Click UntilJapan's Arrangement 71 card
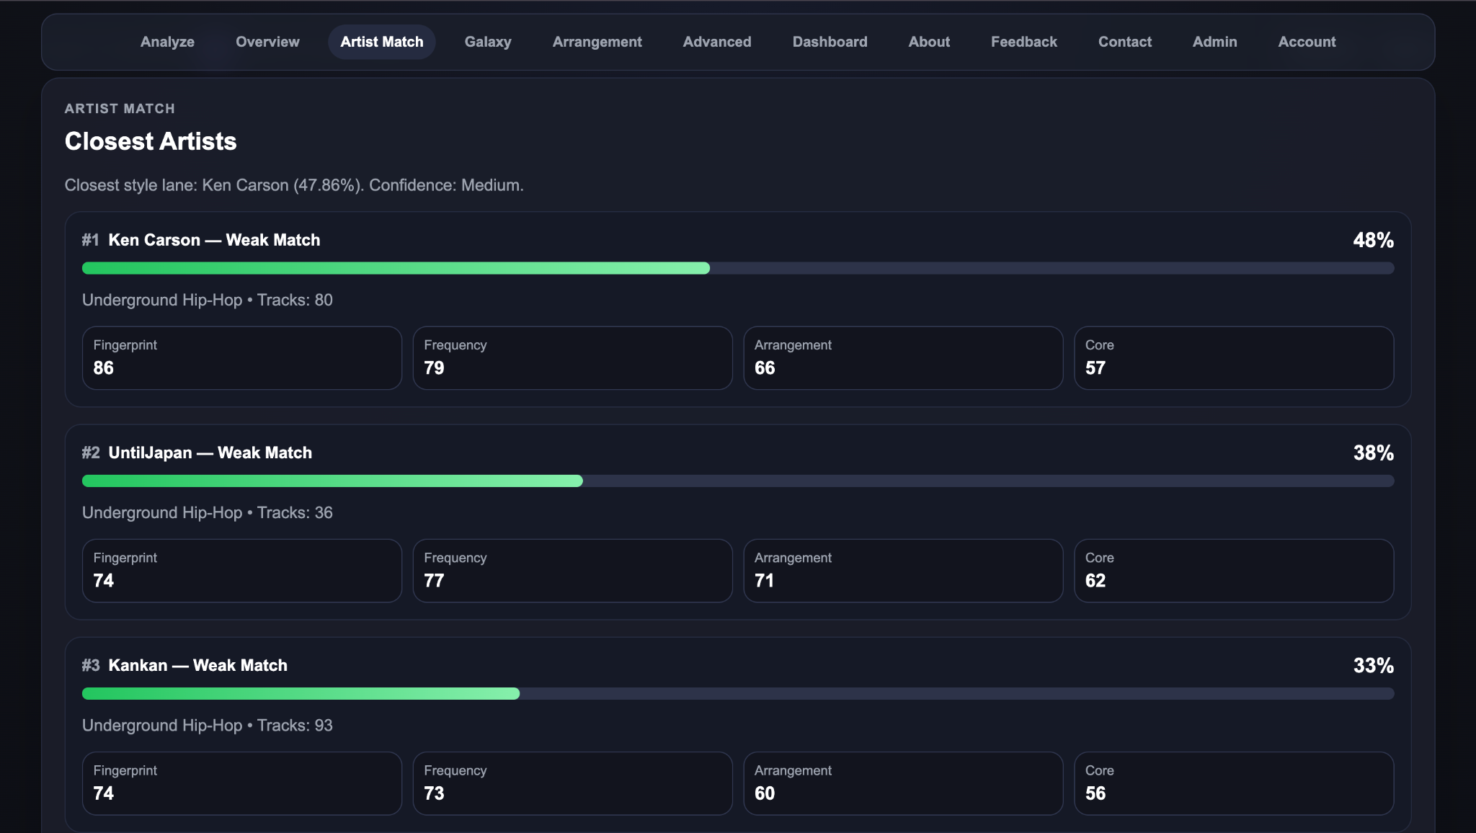Image resolution: width=1476 pixels, height=833 pixels. coord(904,571)
